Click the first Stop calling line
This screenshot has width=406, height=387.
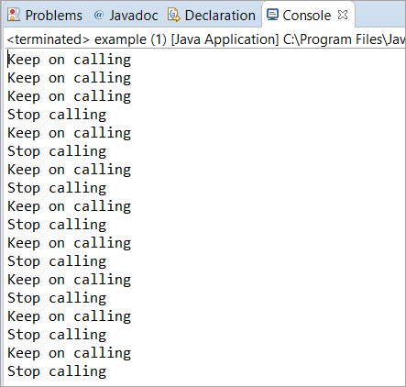point(57,115)
